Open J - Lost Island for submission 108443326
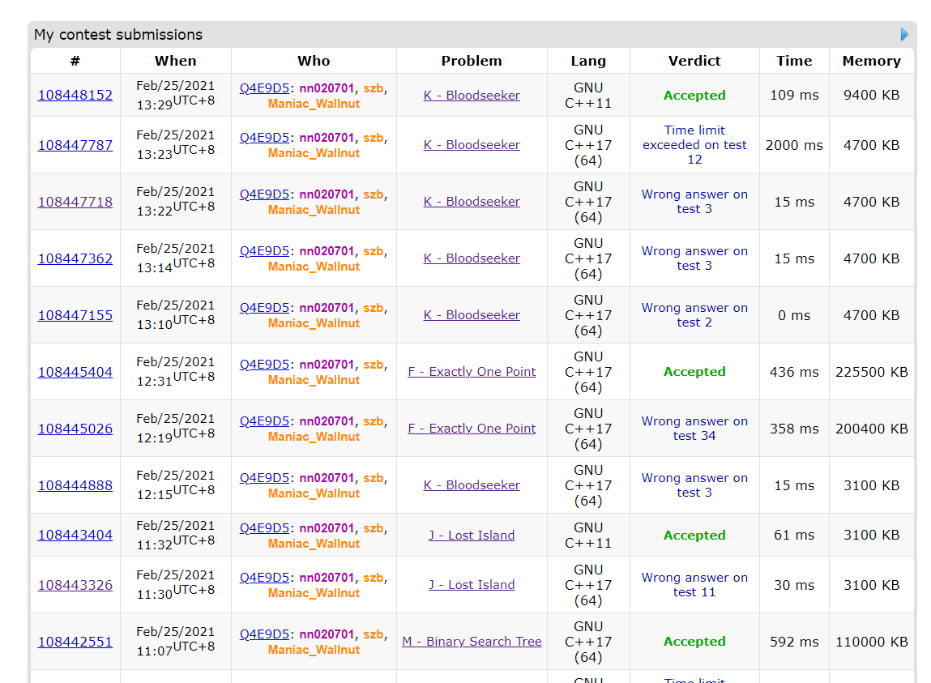Viewport: 931px width, 683px height. point(472,585)
